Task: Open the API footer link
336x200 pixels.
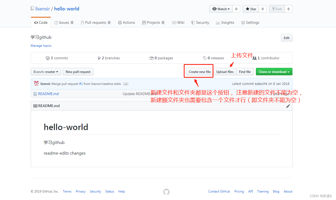Action: point(251,191)
